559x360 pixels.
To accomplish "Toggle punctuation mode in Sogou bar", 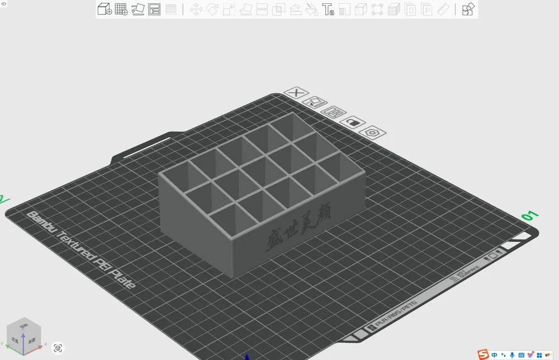I will [x=503, y=355].
